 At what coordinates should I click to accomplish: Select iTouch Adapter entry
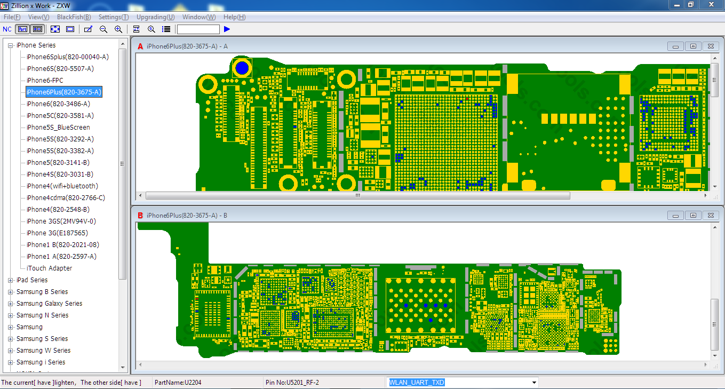coord(50,268)
